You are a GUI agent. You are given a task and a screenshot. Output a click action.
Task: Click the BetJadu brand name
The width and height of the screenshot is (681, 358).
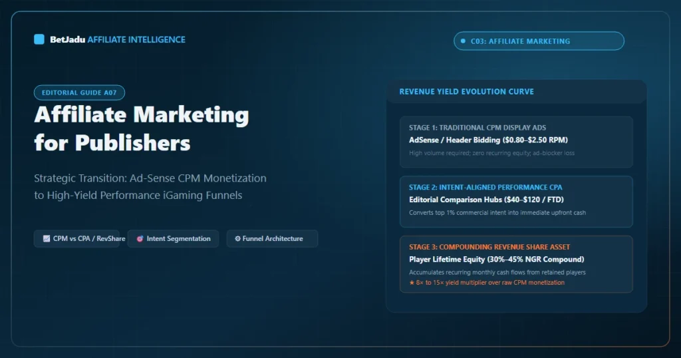coord(67,39)
